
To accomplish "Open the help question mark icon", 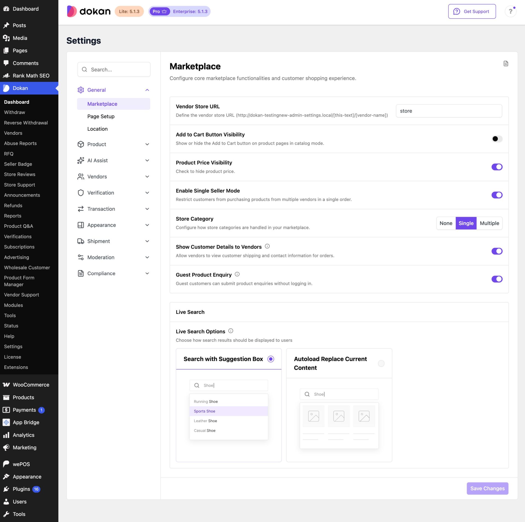I will pyautogui.click(x=510, y=11).
